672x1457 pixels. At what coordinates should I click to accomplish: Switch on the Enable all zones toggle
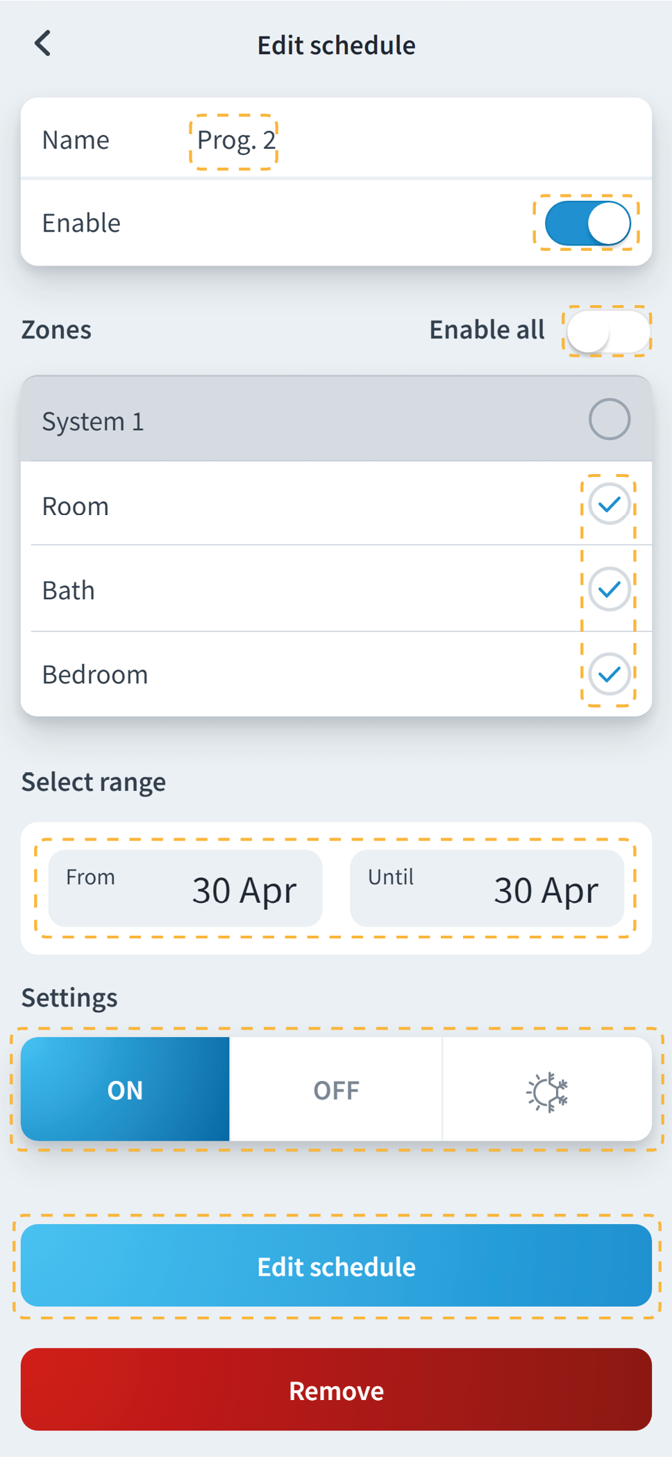[607, 331]
